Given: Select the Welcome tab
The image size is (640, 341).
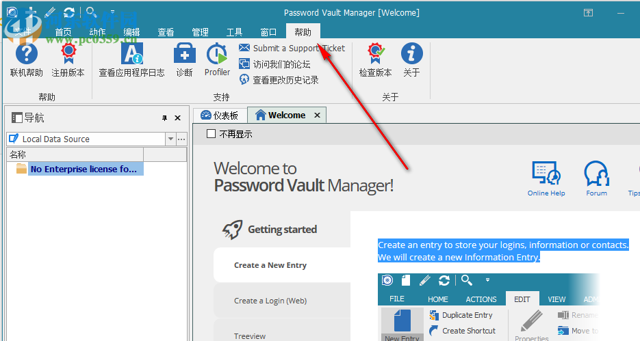Looking at the screenshot, I should tap(286, 115).
